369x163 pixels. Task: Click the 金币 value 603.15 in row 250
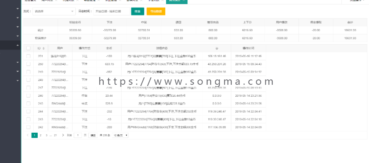click(109, 64)
